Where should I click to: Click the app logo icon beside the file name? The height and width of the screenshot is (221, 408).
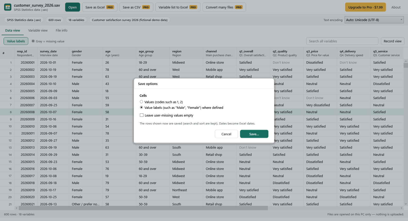click(8, 7)
